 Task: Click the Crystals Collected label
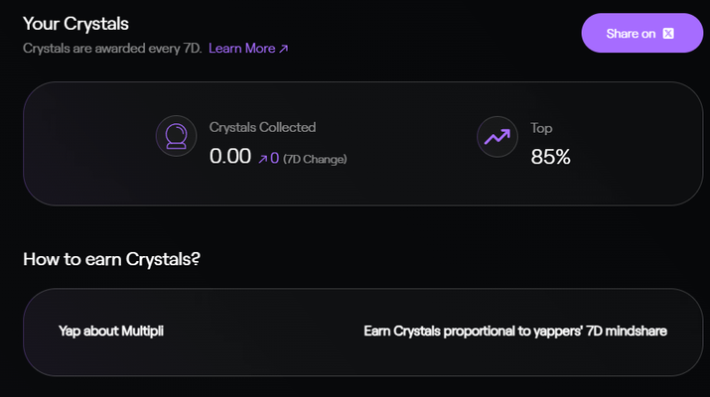point(262,127)
